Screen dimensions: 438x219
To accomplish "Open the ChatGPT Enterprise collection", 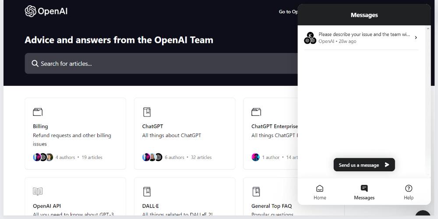I will (x=270, y=134).
